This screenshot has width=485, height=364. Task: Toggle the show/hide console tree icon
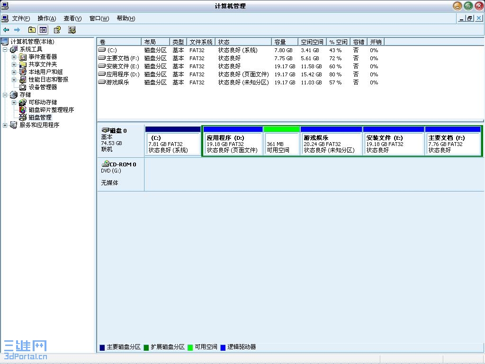coord(43,30)
